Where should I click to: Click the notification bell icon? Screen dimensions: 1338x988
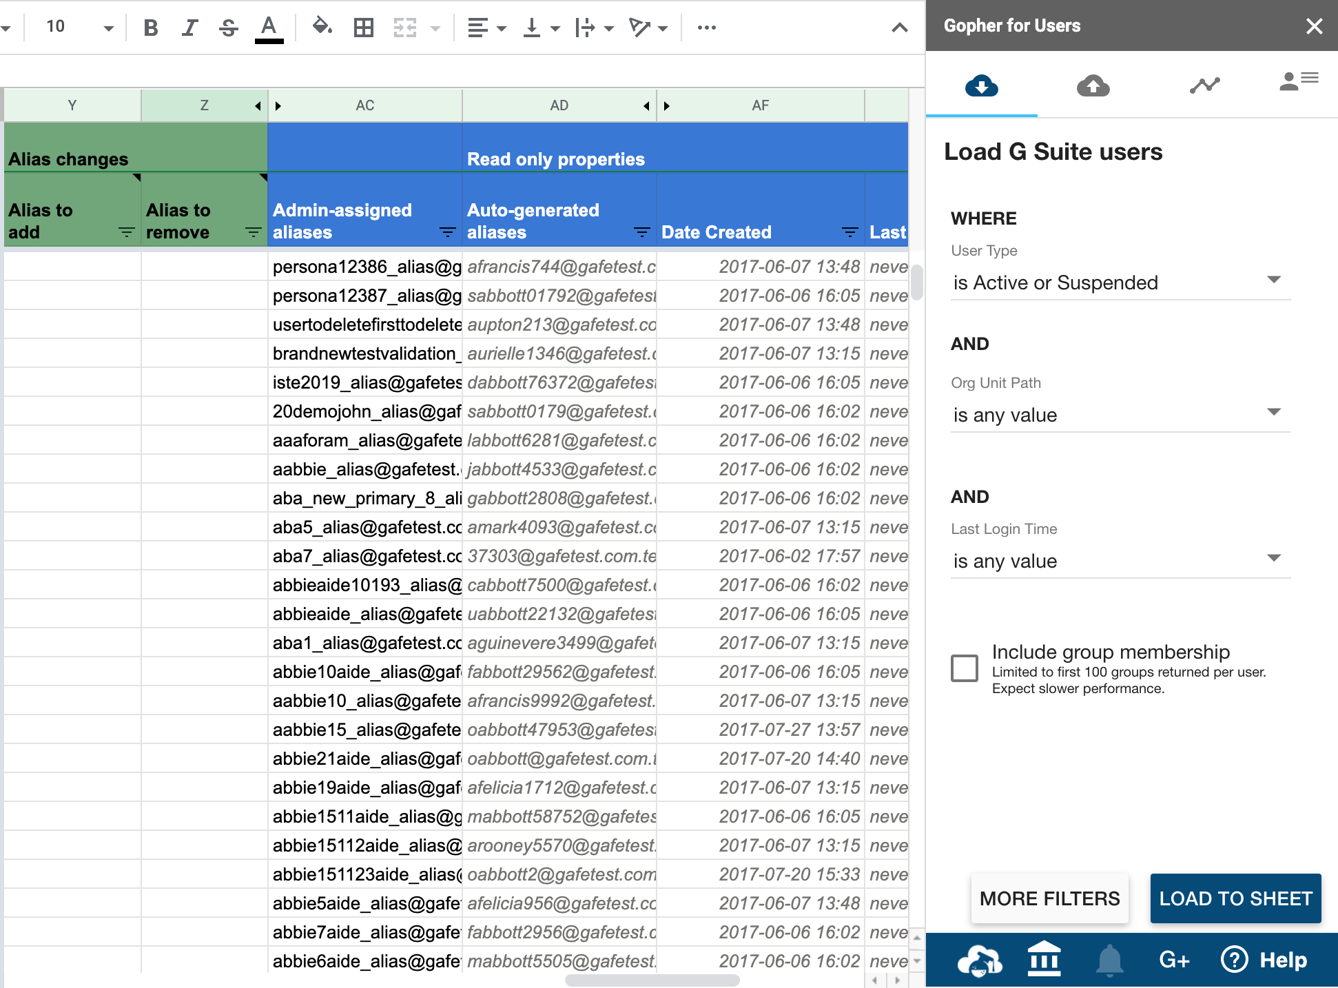click(x=1109, y=960)
